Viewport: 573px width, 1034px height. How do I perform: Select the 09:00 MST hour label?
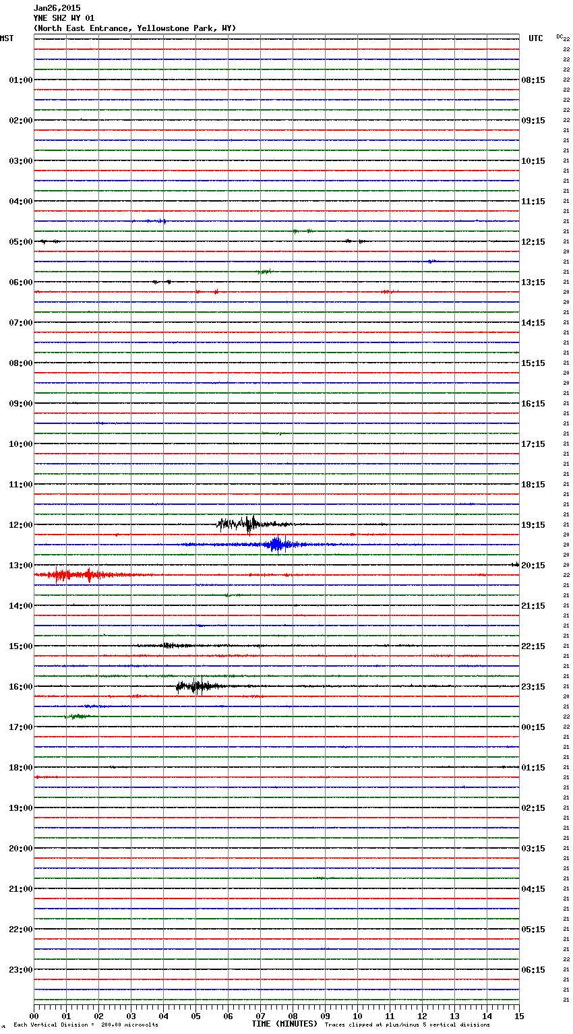point(21,404)
